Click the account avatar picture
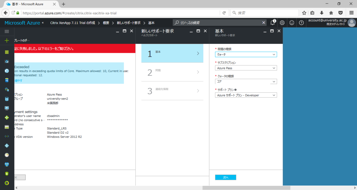The image size is (357, 190). [352, 23]
